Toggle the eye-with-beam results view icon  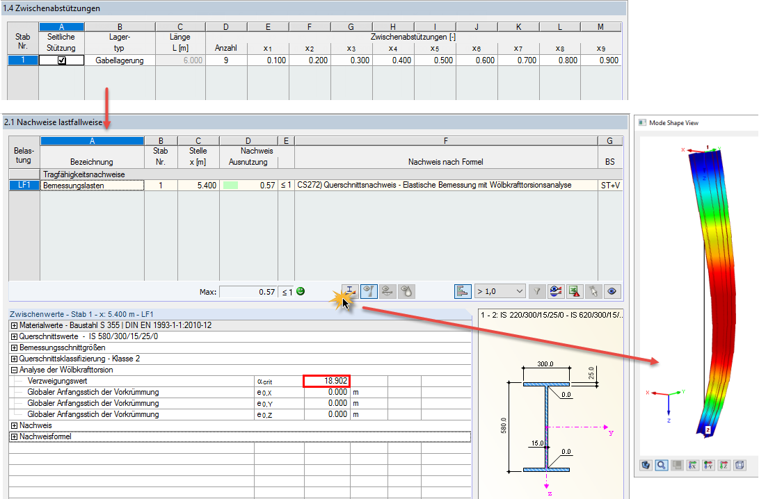point(369,292)
